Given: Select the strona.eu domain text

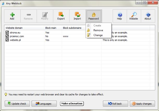Looking at the screenshot, I should click(x=15, y=33).
